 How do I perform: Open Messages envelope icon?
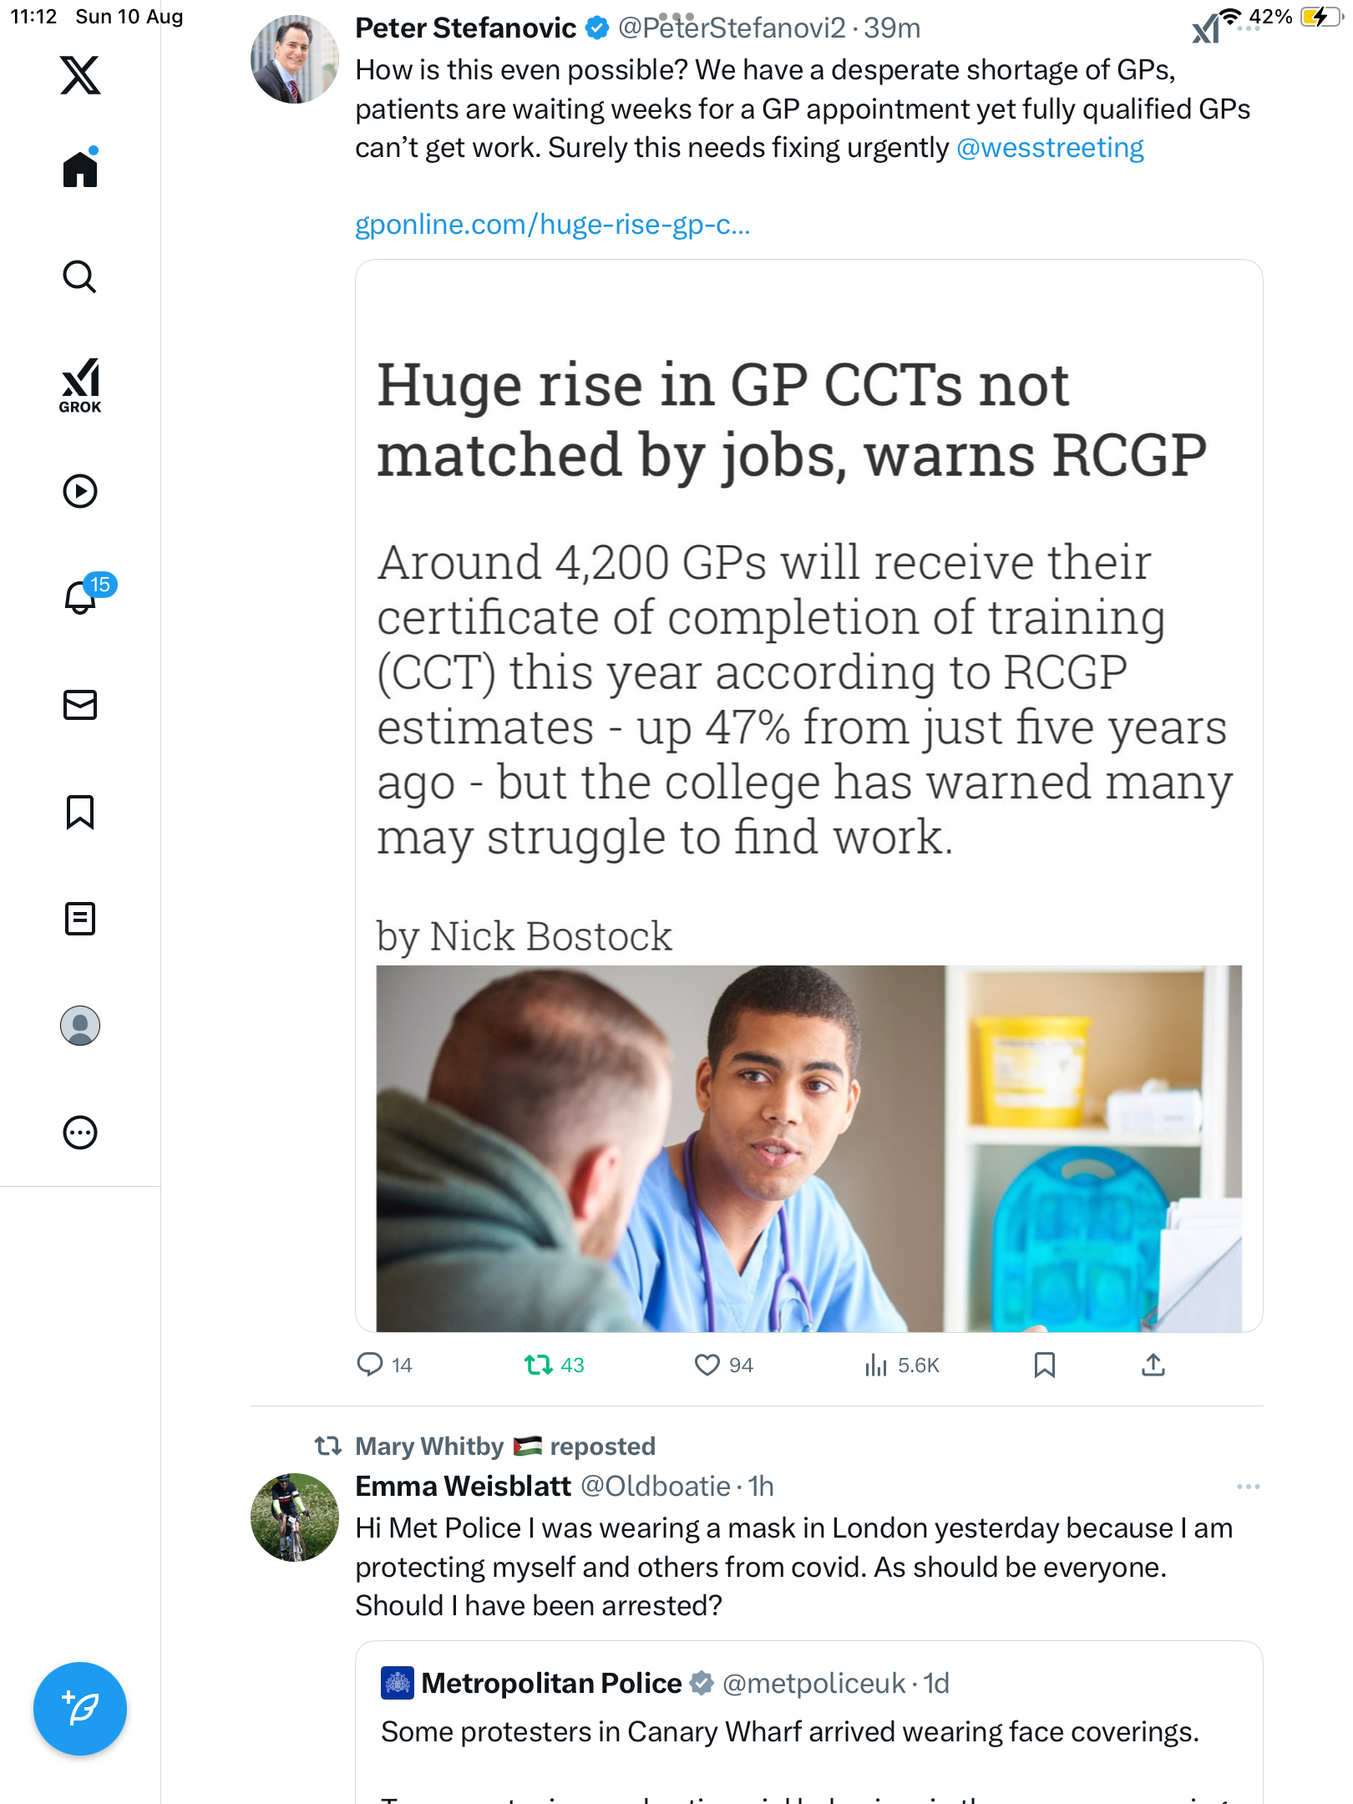point(80,705)
